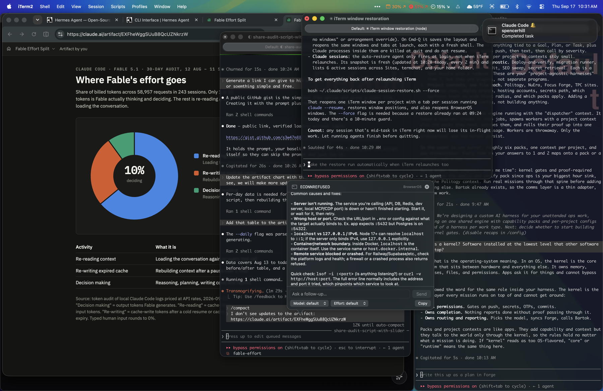Click the 30% calendar usage menu bar item
This screenshot has height=391, width=603.
click(396, 6)
